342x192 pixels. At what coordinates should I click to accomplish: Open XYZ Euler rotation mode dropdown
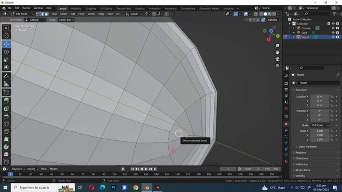click(320, 125)
